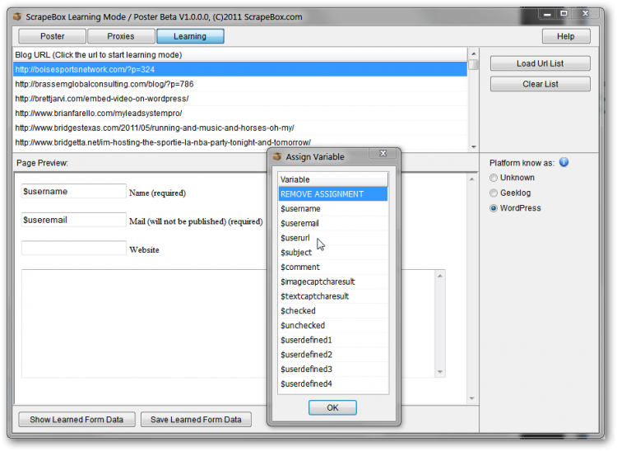This screenshot has height=451, width=617.
Task: Select the brassemglobalconsulting.com blog URL
Action: (x=240, y=84)
